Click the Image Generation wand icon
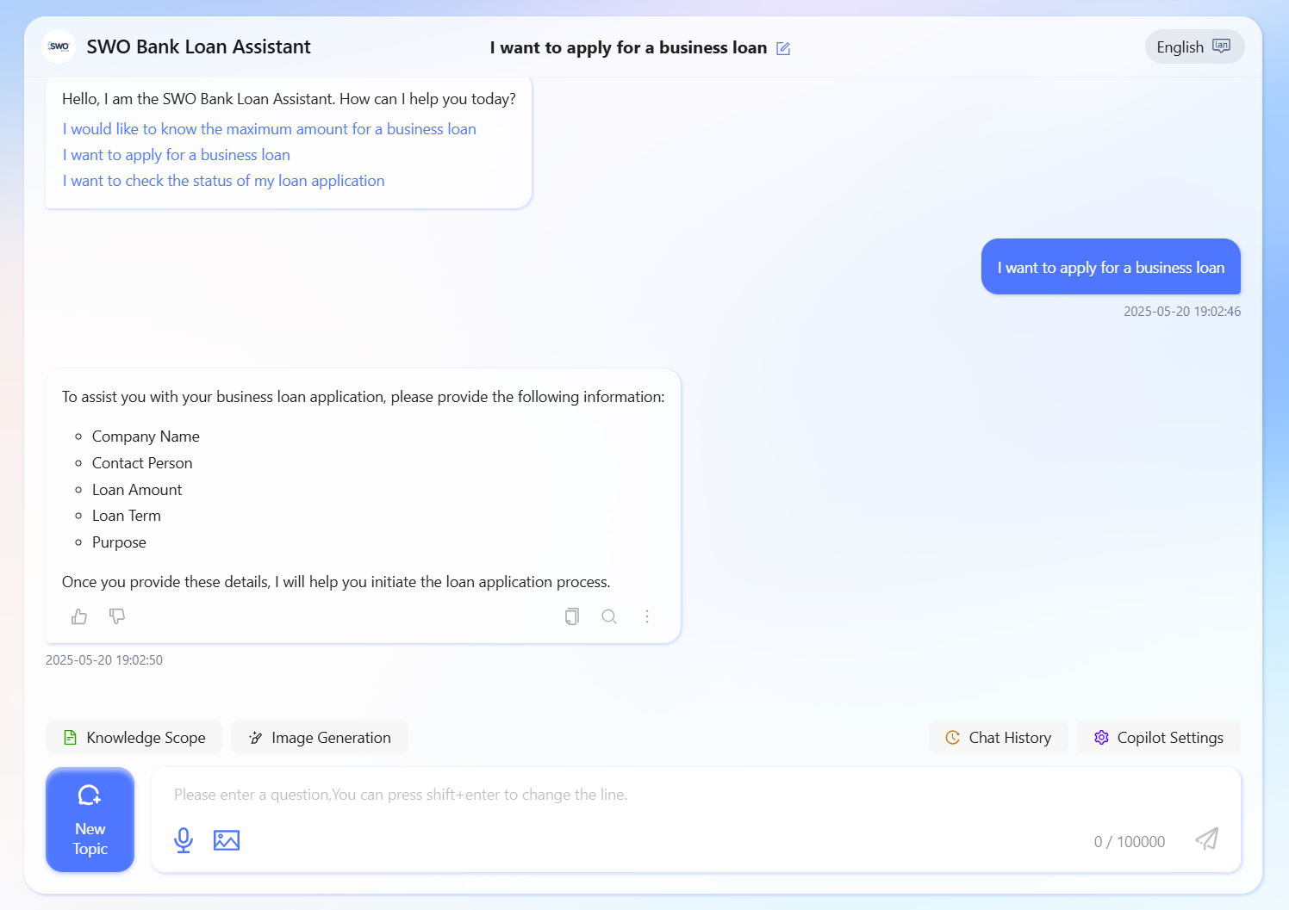 (x=256, y=738)
